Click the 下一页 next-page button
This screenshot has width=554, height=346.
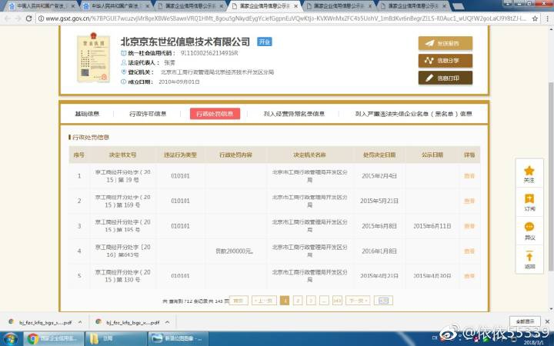358,301
